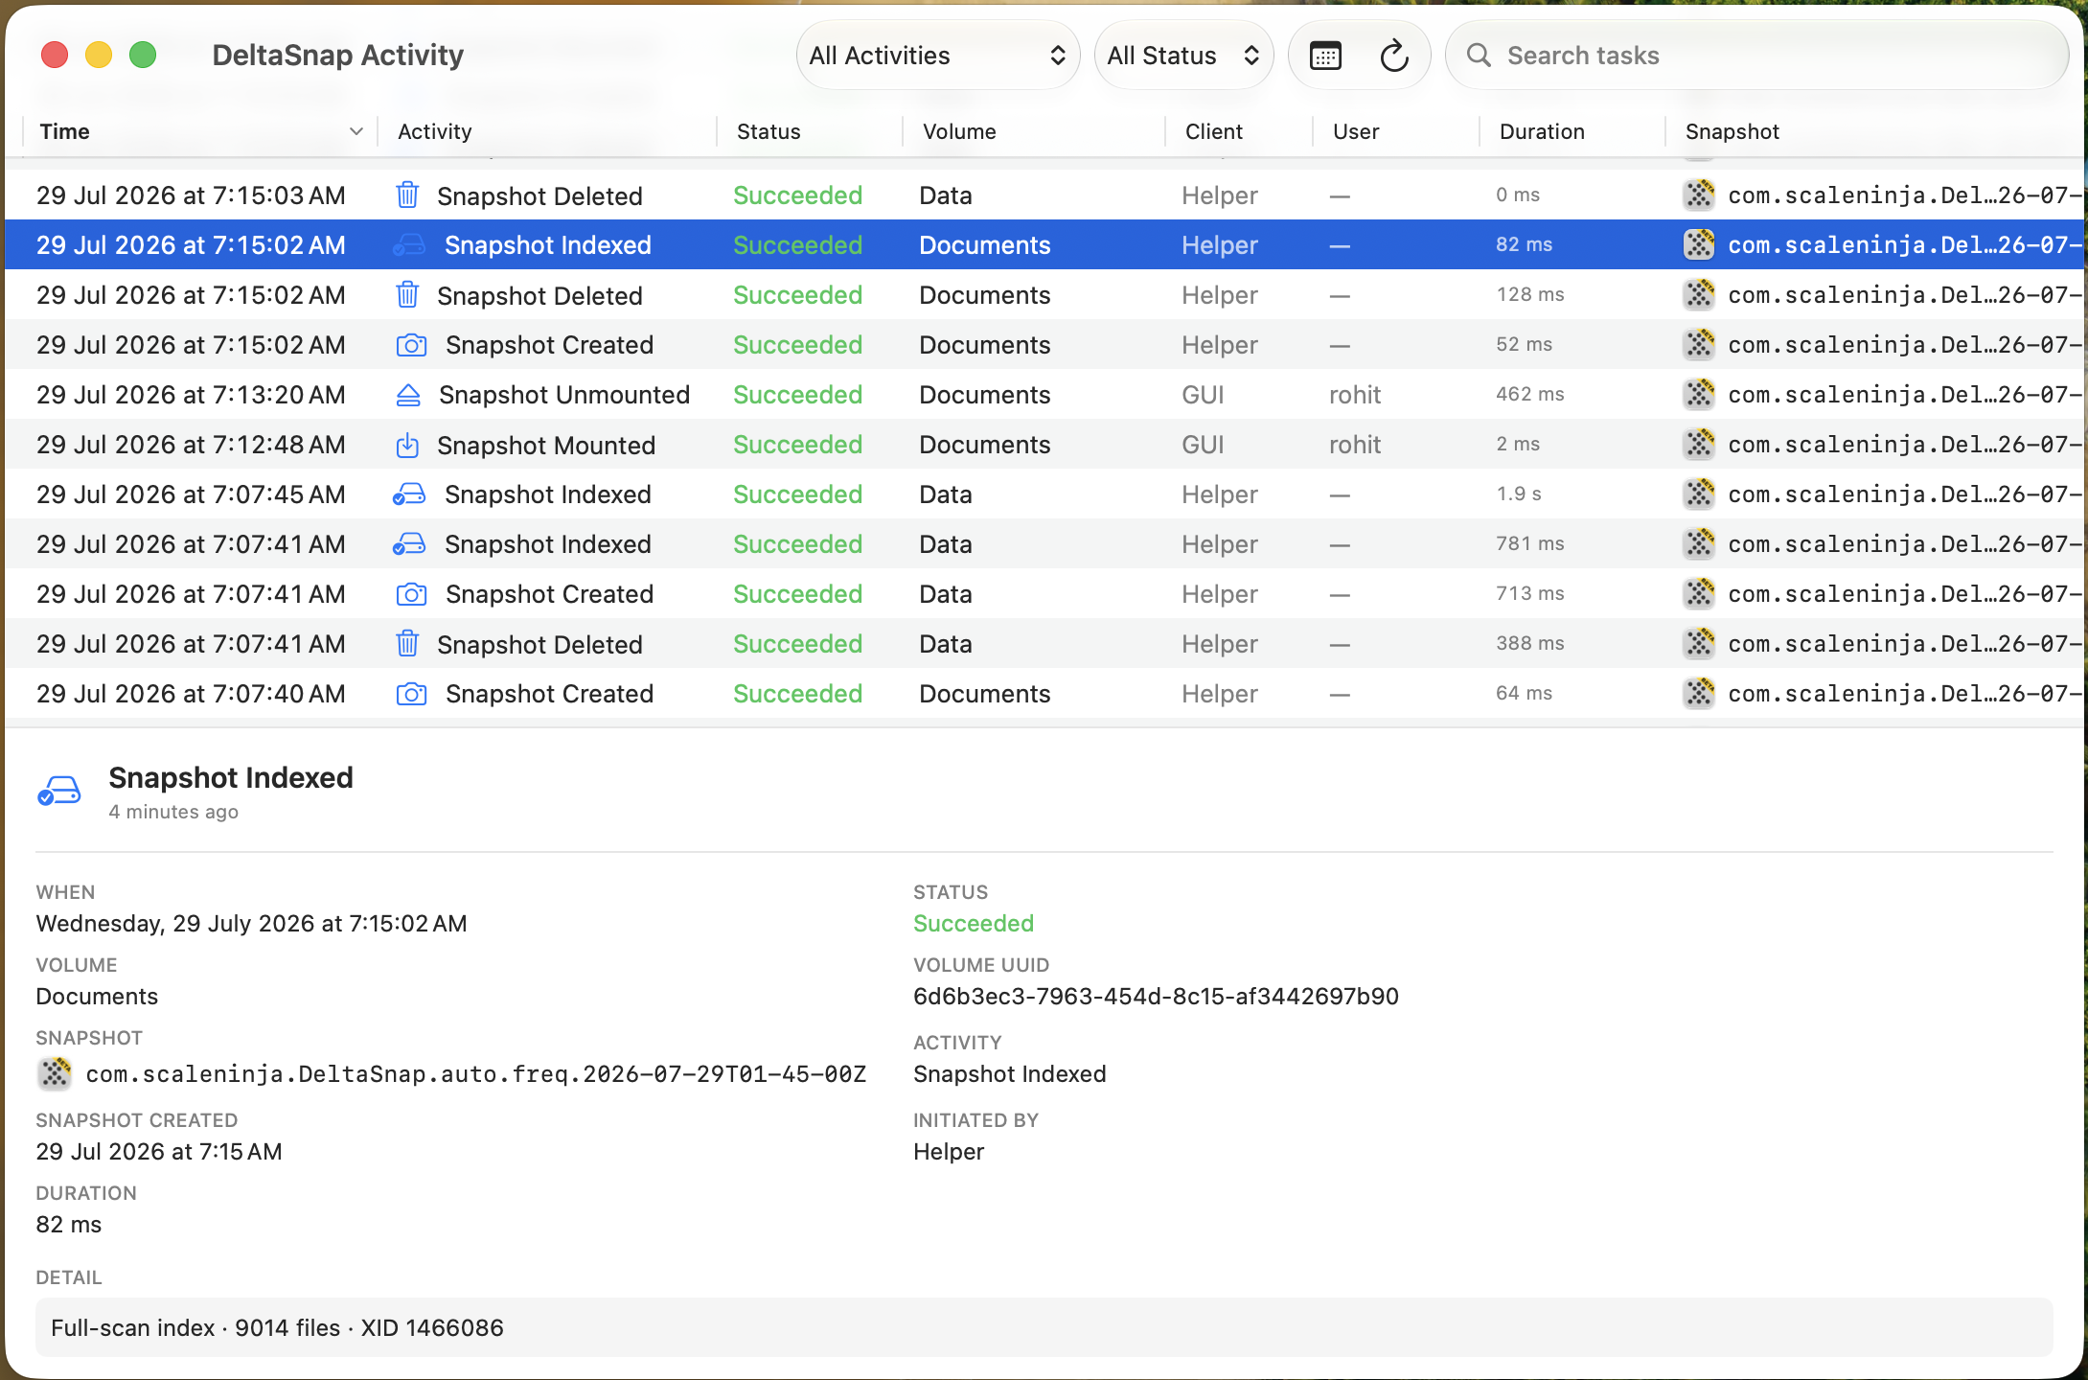Sort by User column header
This screenshot has width=2088, height=1380.
click(x=1396, y=132)
